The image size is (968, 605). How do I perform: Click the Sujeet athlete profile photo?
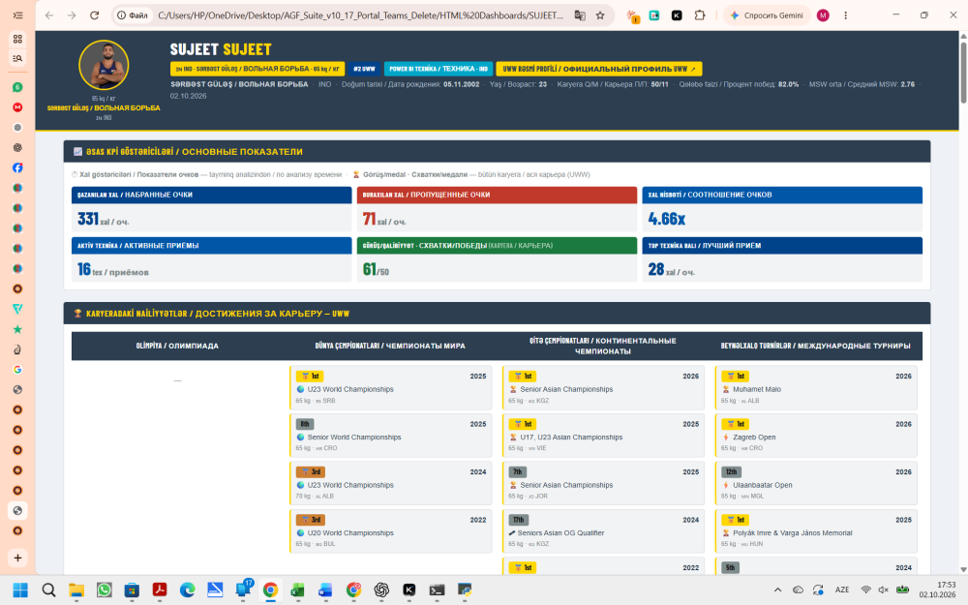coord(104,65)
